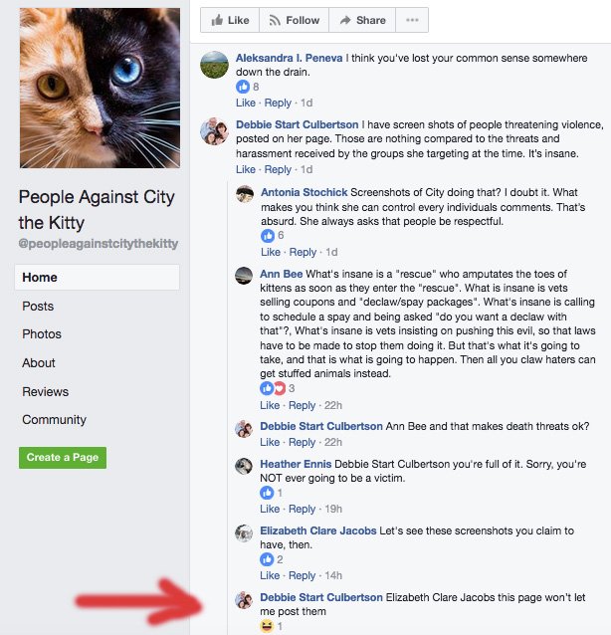Click the page's cat profile picture
The height and width of the screenshot is (635, 611).
tap(100, 88)
